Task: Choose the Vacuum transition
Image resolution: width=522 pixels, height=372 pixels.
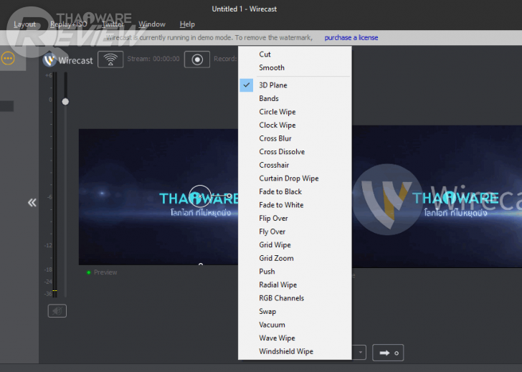Action: click(295, 325)
